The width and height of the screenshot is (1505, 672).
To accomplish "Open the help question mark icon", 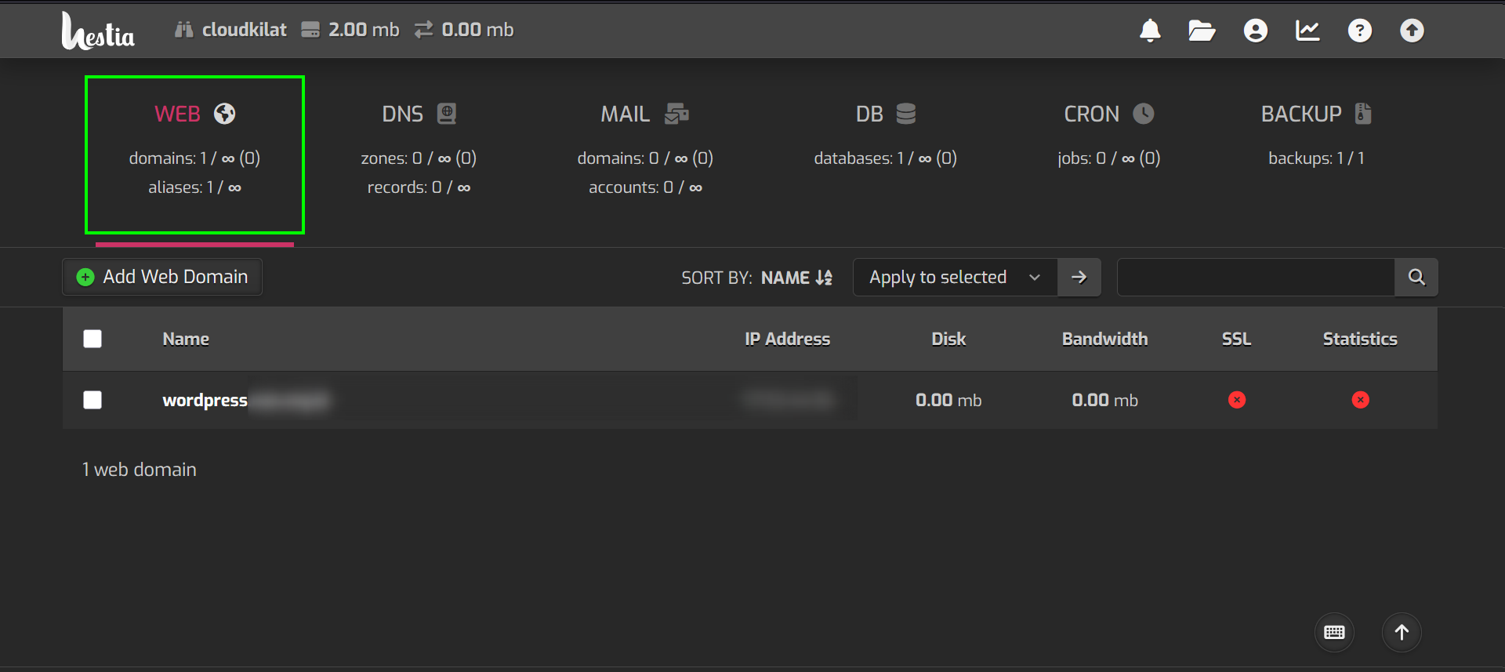I will (x=1360, y=31).
